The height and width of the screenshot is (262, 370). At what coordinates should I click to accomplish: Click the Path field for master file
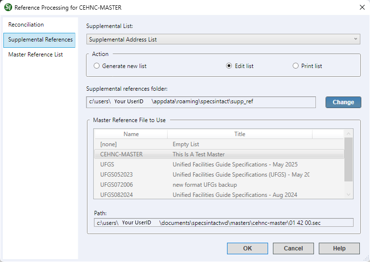224,222
